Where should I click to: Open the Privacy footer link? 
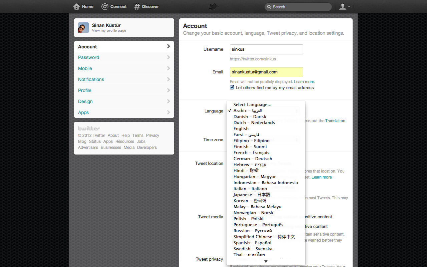coord(152,136)
